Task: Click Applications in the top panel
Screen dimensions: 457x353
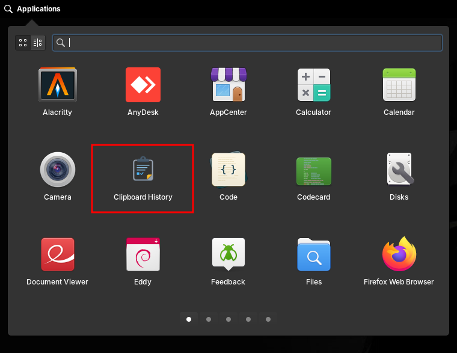Action: point(32,9)
